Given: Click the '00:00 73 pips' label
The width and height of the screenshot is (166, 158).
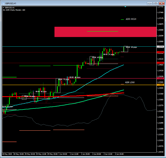Looking at the screenshot, I should [x=64, y=79].
